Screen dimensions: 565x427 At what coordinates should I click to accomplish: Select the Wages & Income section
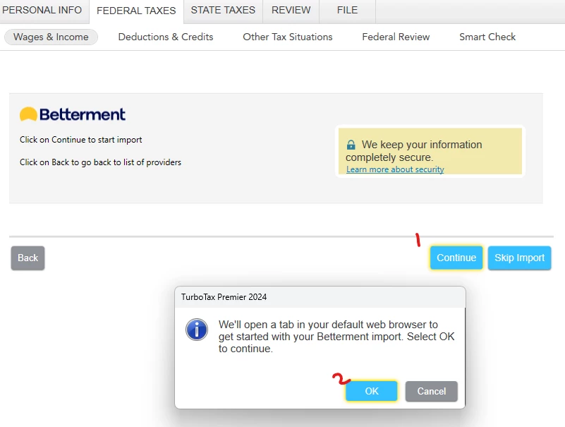[x=51, y=37]
